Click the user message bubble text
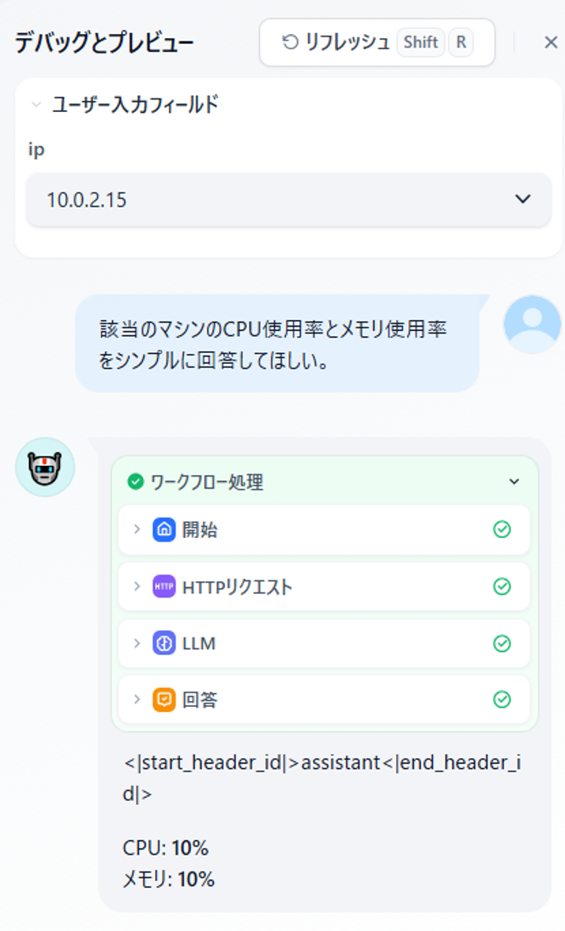 [x=274, y=345]
